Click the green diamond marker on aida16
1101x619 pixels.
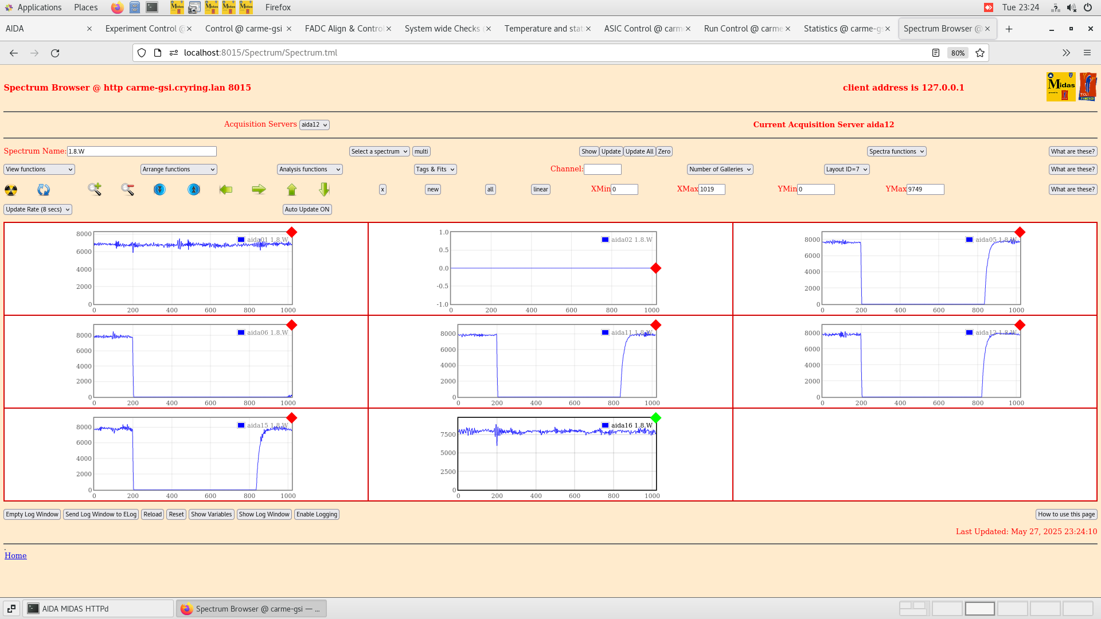(x=656, y=418)
